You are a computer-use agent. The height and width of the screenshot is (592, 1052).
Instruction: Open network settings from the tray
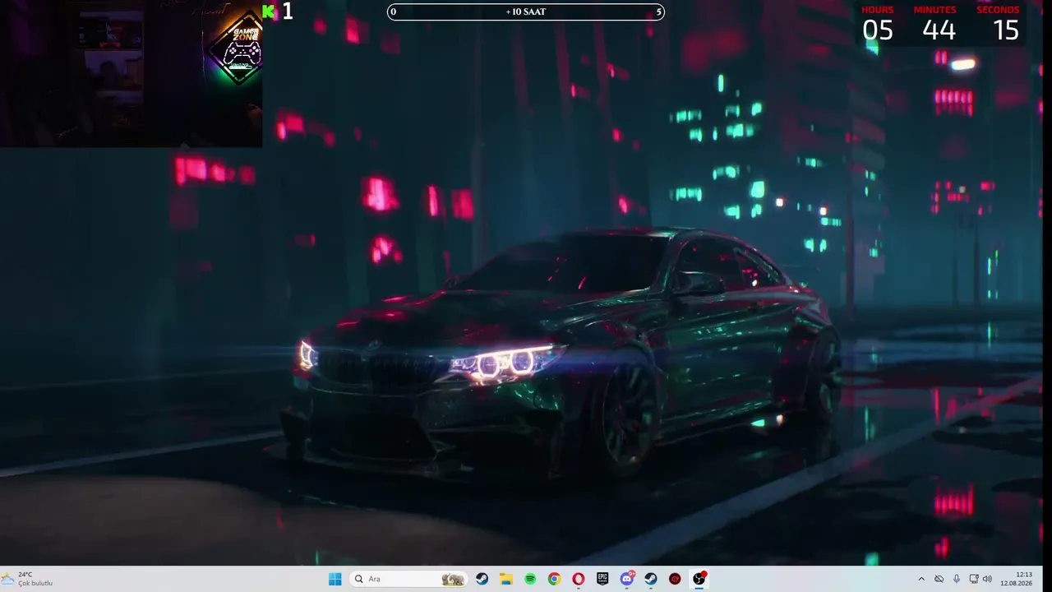974,579
